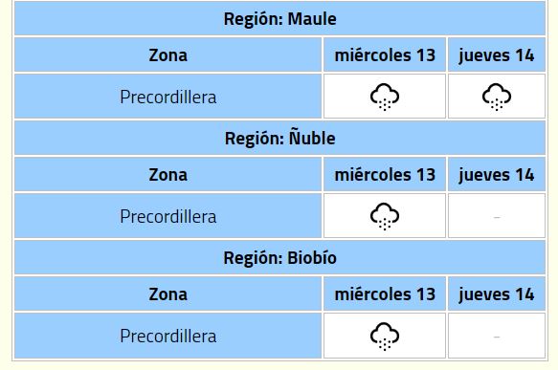The width and height of the screenshot is (558, 370).
Task: Click the Zona header under Maule
Action: [167, 55]
